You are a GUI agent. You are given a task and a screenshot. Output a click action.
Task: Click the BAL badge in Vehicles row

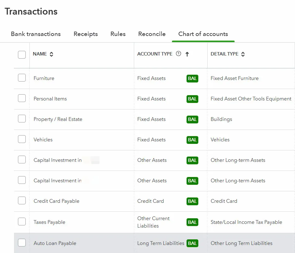pos(192,140)
